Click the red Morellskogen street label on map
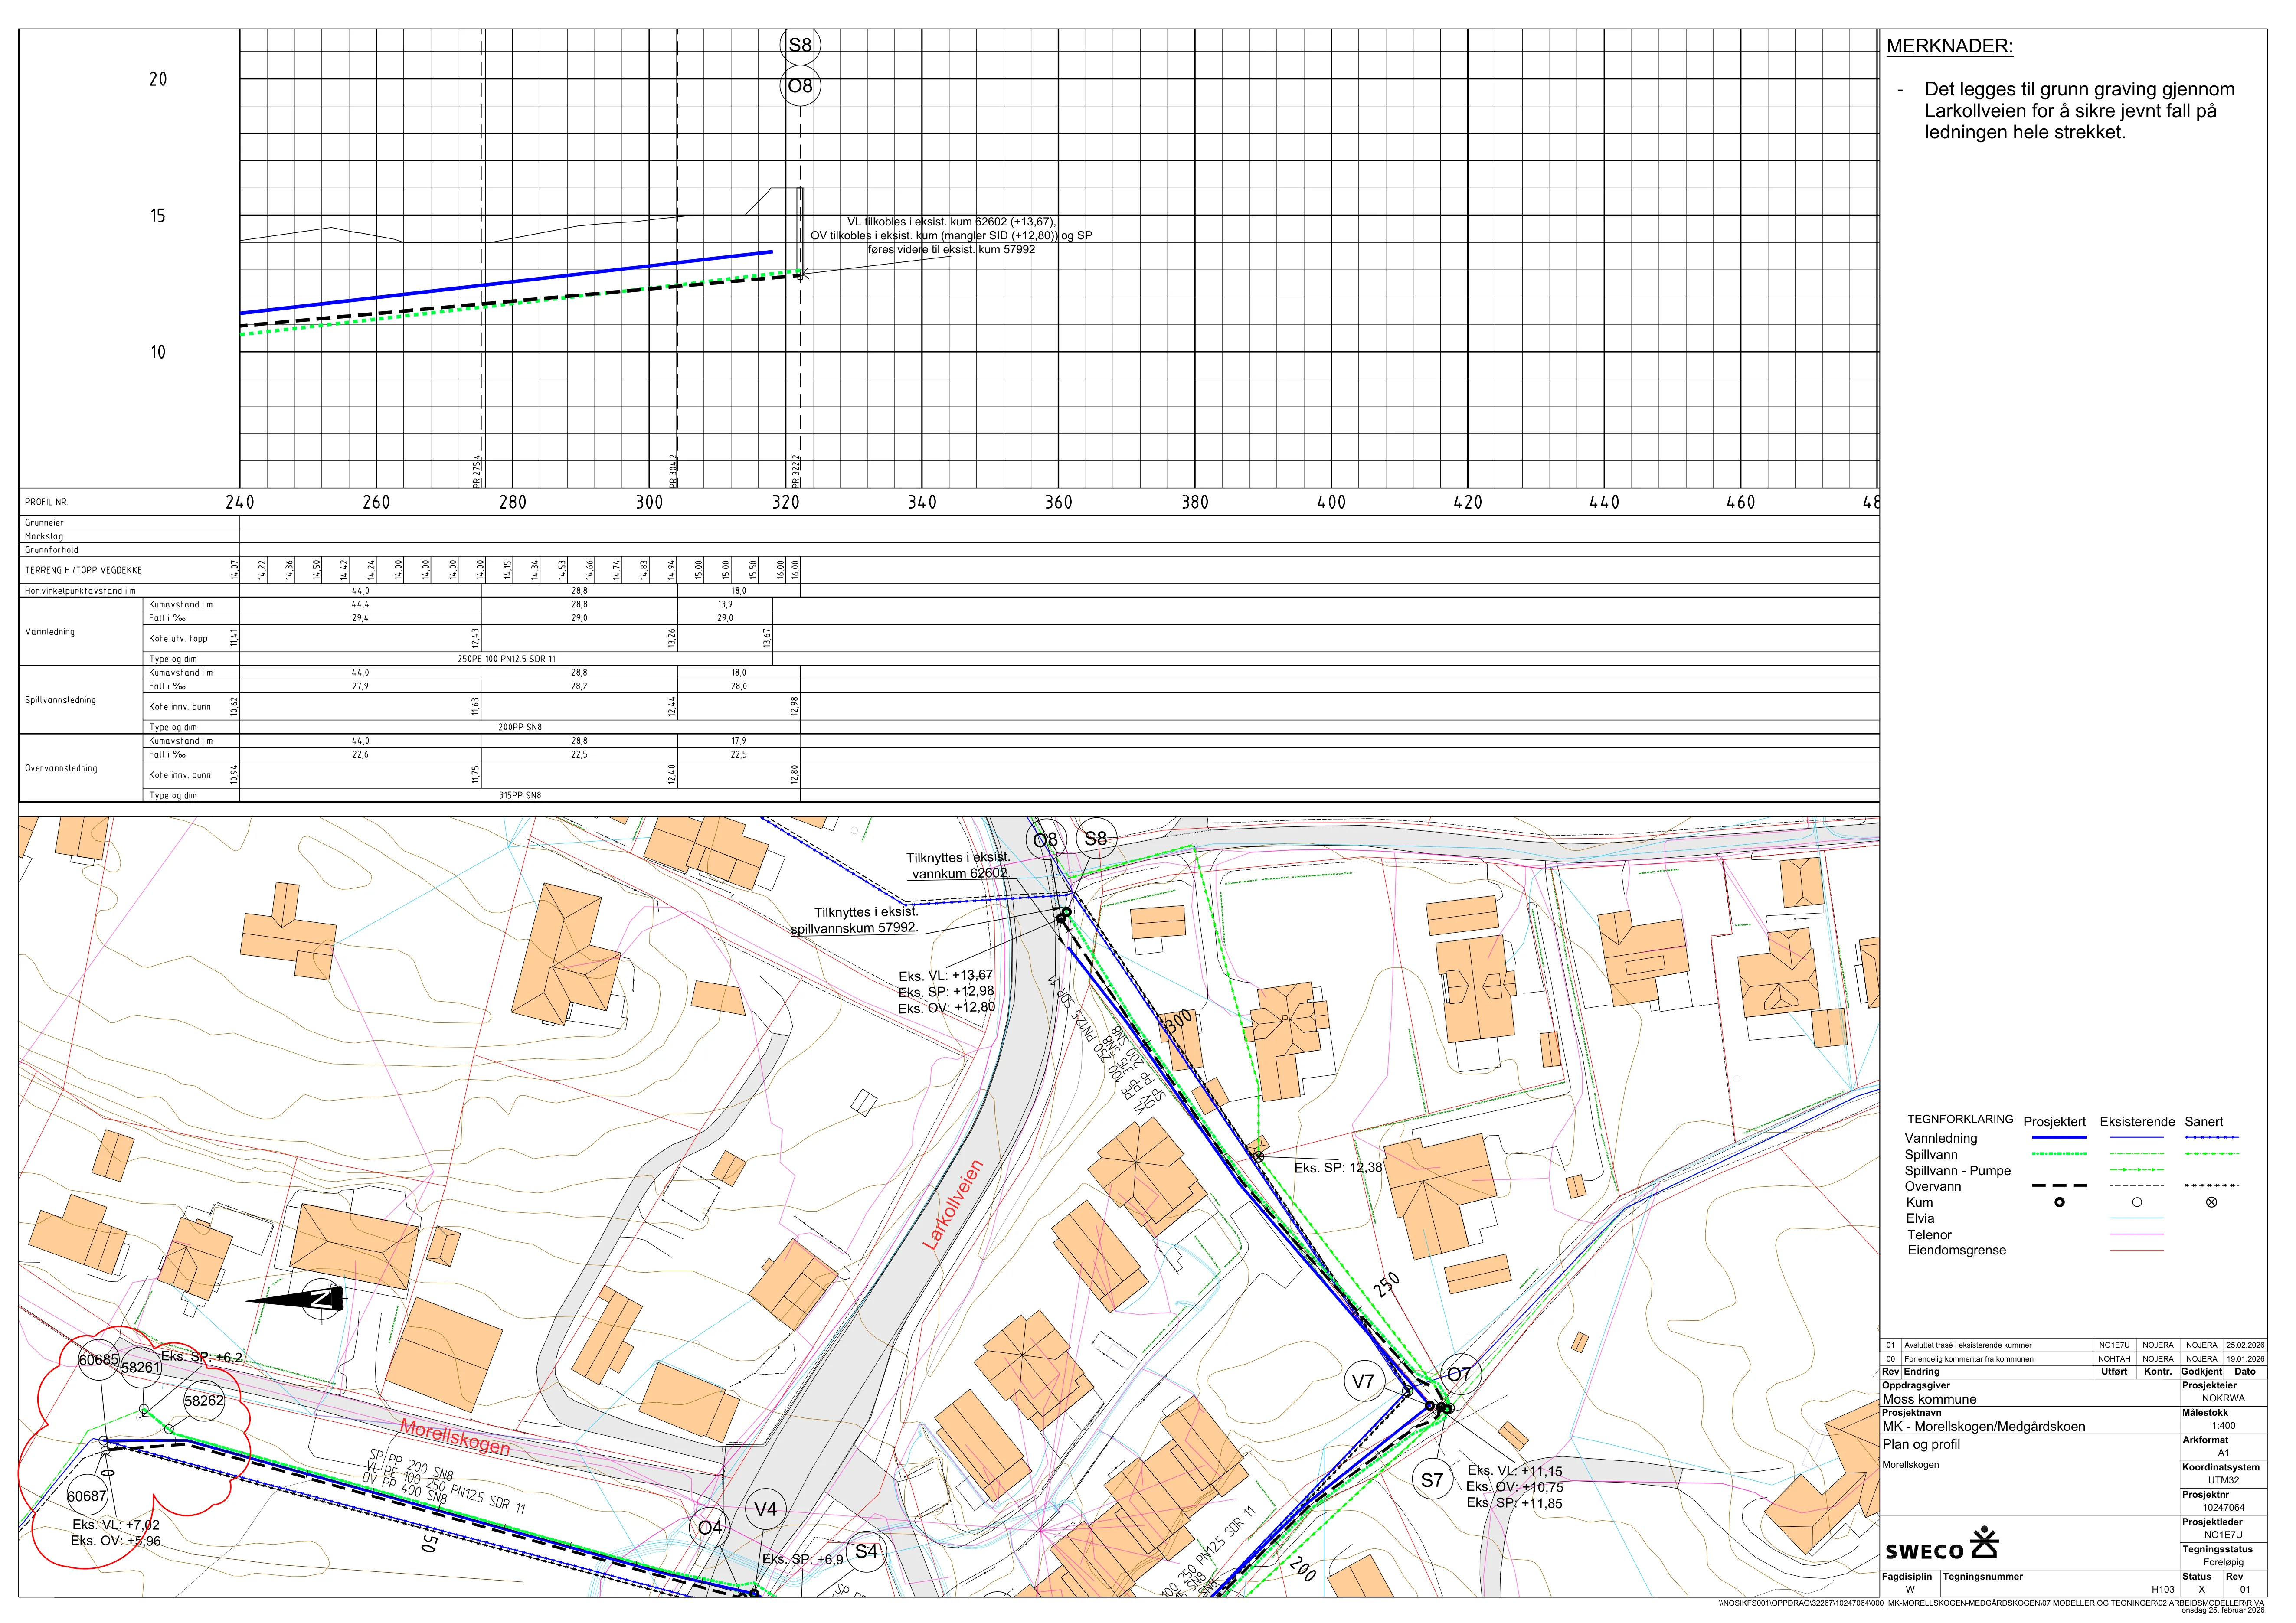The width and height of the screenshot is (2296, 1623). (x=455, y=1437)
